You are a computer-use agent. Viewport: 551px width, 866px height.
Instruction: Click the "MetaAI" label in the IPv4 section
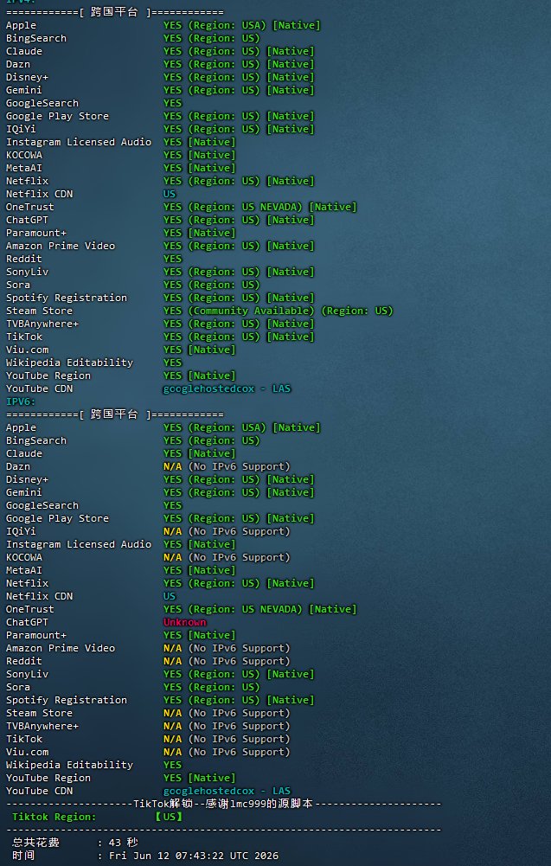[x=23, y=168]
